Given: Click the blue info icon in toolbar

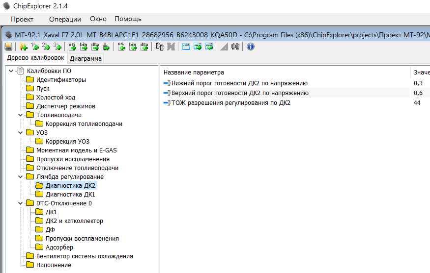Looking at the screenshot, I should pyautogui.click(x=250, y=47).
